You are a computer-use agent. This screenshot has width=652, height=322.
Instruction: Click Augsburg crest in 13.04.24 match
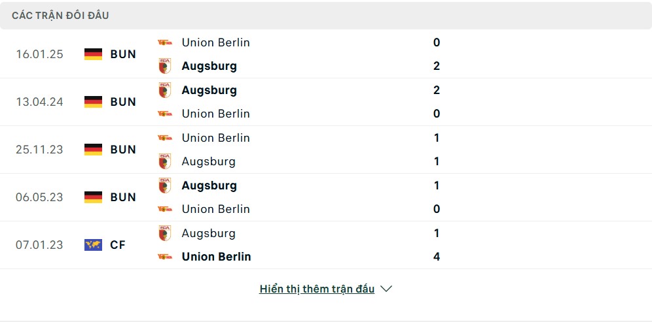pyautogui.click(x=165, y=90)
